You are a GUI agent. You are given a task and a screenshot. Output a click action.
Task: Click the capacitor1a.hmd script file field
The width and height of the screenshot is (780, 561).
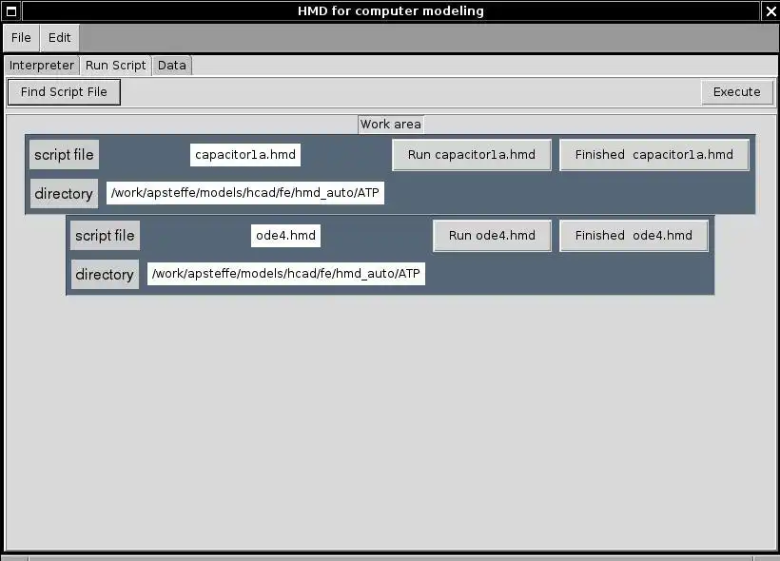point(245,155)
